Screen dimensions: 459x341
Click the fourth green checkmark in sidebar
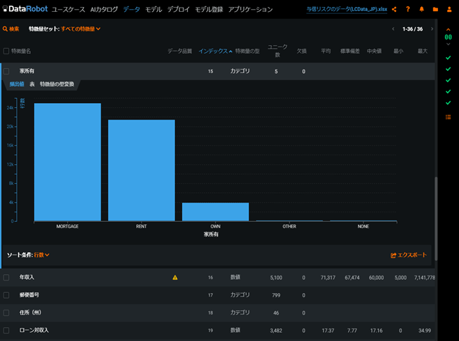(448, 92)
